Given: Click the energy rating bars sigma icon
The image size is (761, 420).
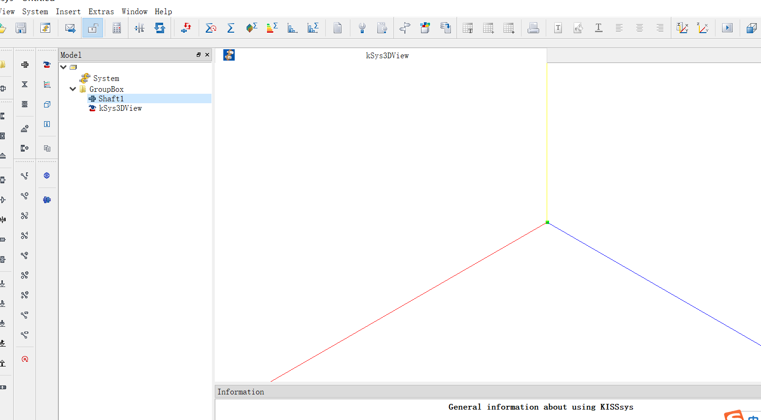Looking at the screenshot, I should tap(272, 28).
